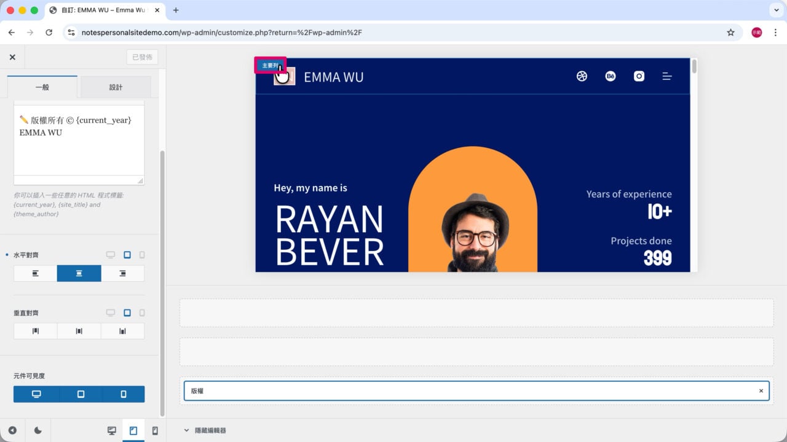The height and width of the screenshot is (442, 787).
Task: Remove the 版權 item from footer row
Action: coord(761,390)
